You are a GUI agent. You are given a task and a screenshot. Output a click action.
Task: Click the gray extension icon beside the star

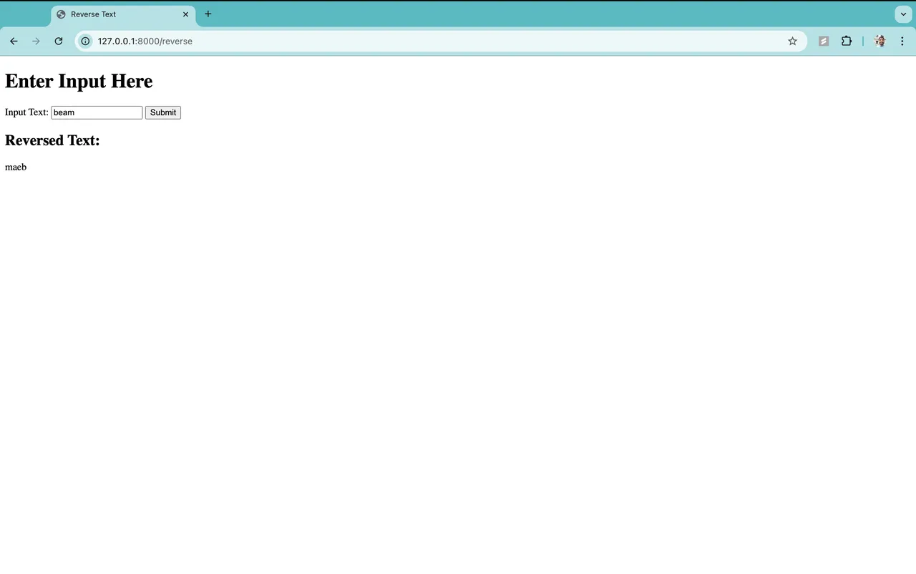(824, 42)
